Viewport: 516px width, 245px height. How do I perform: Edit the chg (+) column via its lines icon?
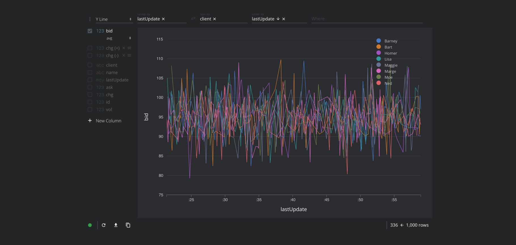129,48
